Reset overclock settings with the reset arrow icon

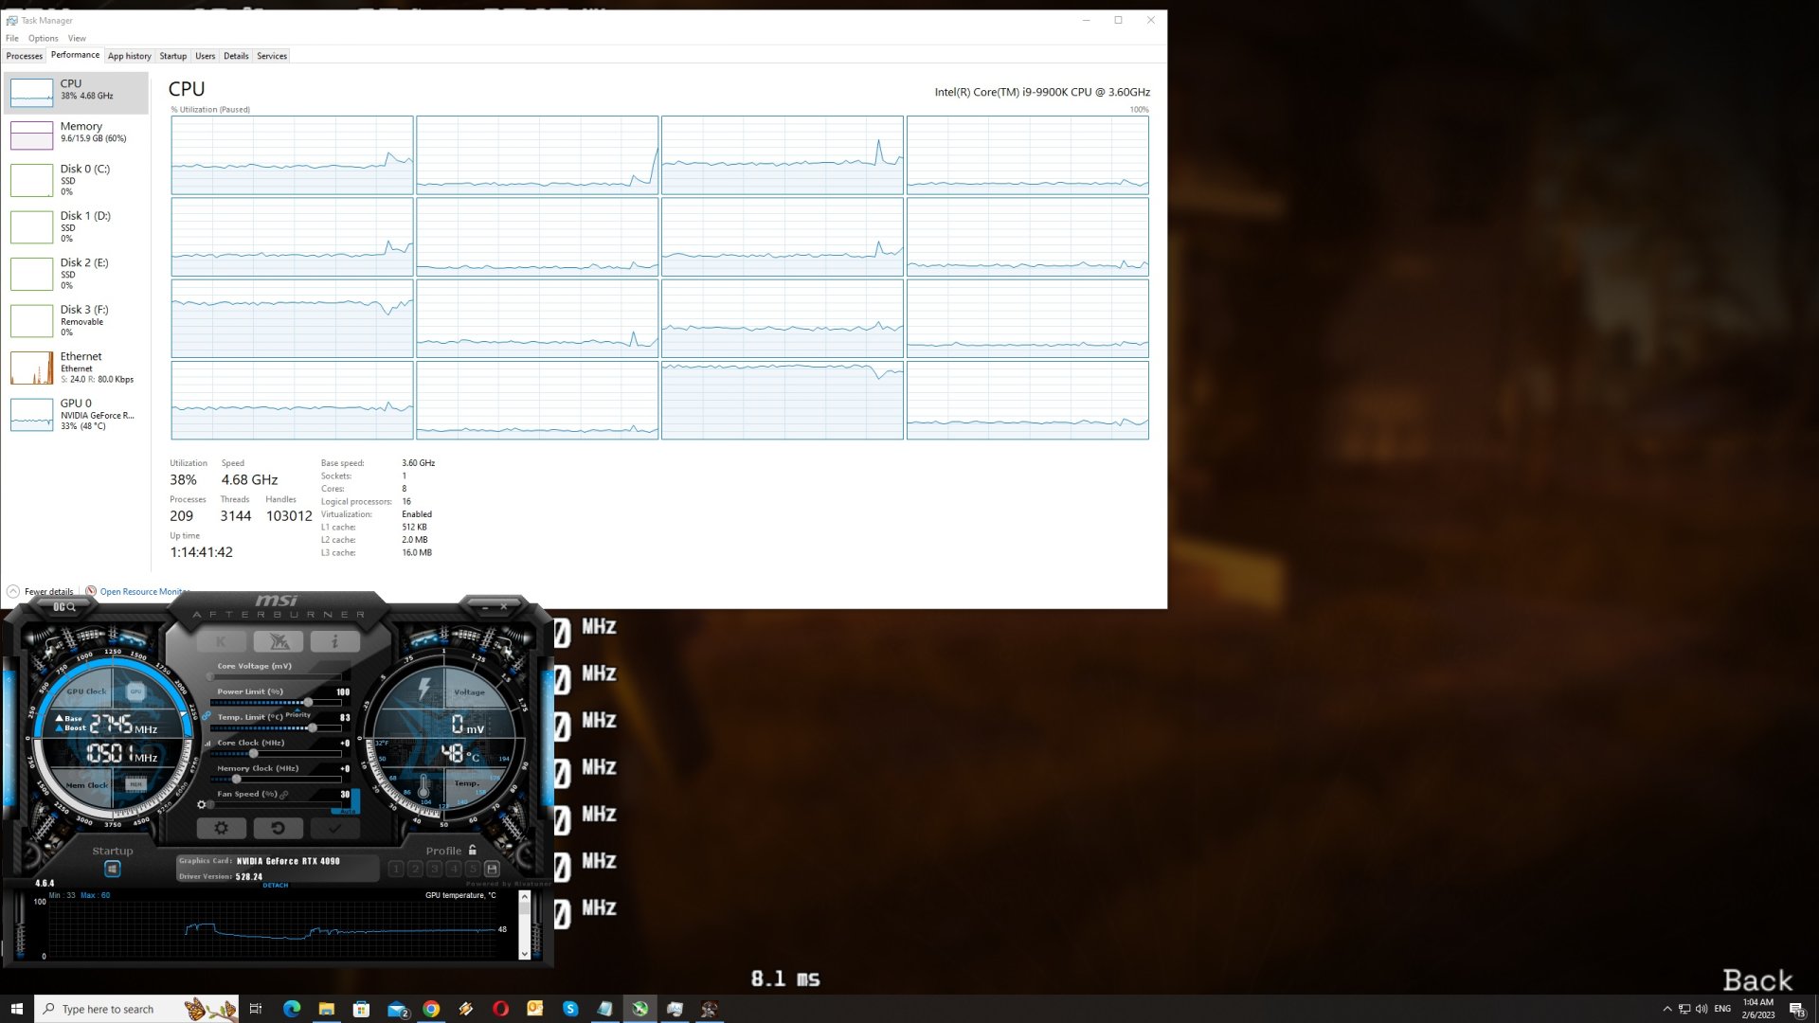(279, 828)
